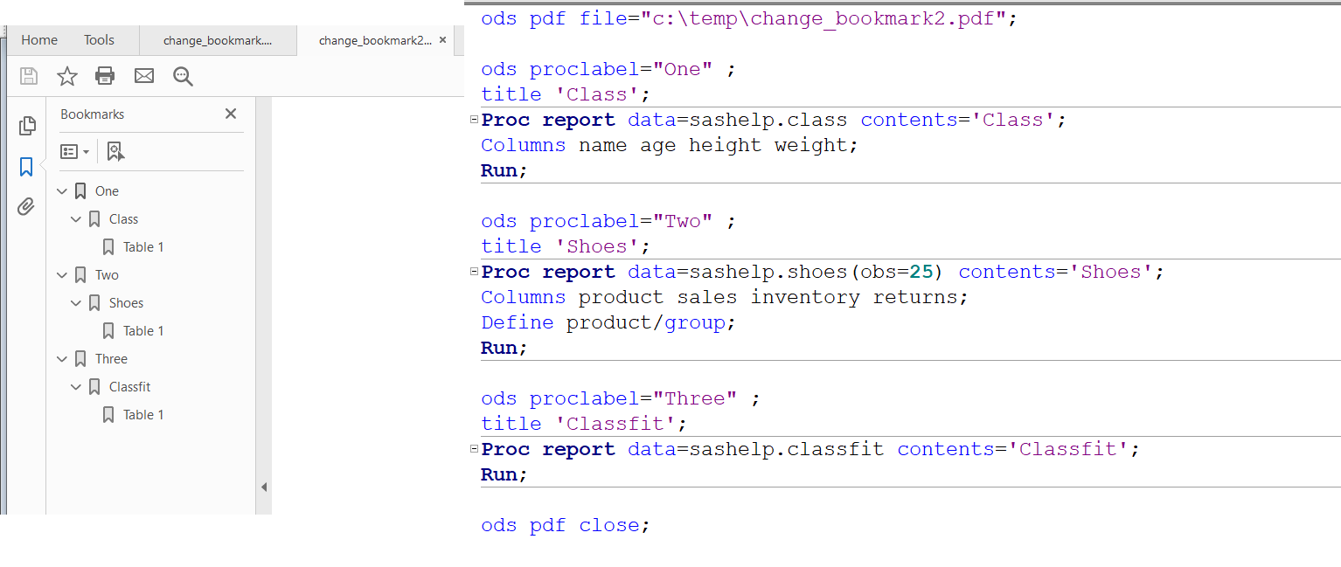This screenshot has width=1341, height=567.
Task: Open the Attachments paperclip panel
Action: 27,206
